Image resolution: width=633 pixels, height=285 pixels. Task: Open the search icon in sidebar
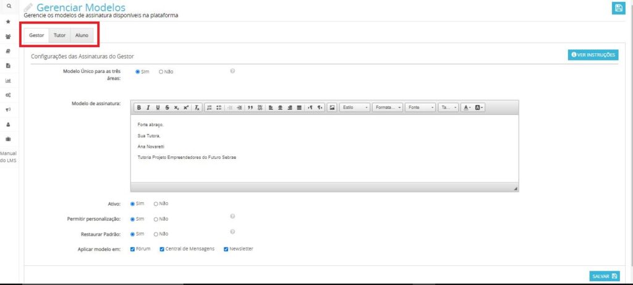pos(9,6)
